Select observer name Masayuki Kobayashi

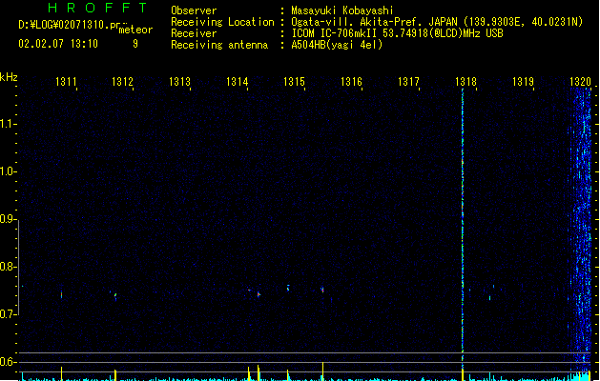pos(342,10)
